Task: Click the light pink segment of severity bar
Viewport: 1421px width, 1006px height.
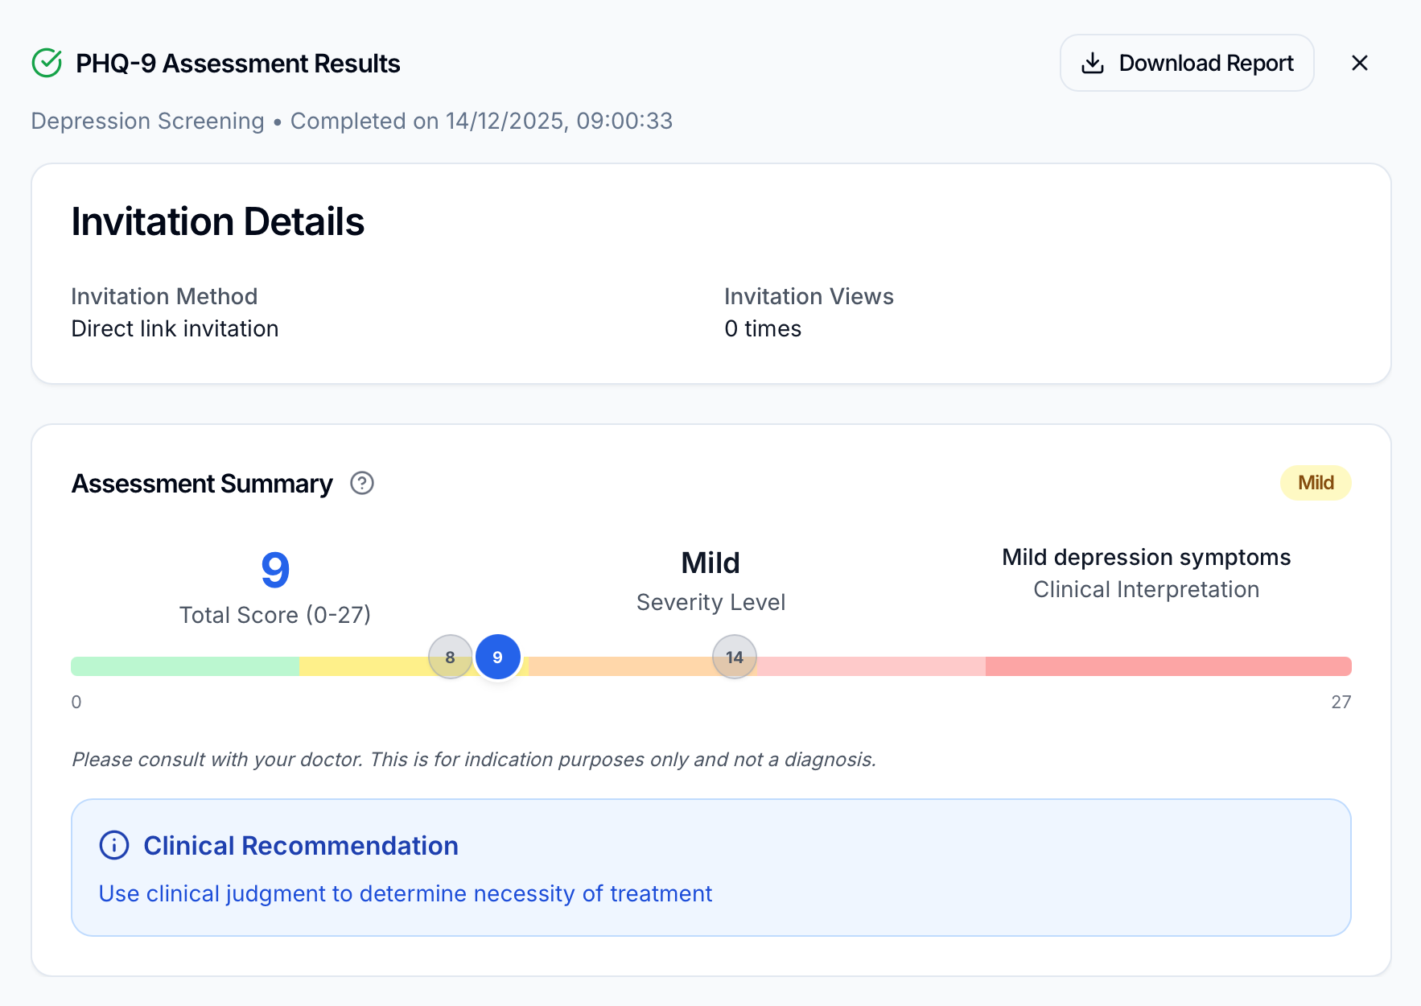Action: [x=871, y=666]
